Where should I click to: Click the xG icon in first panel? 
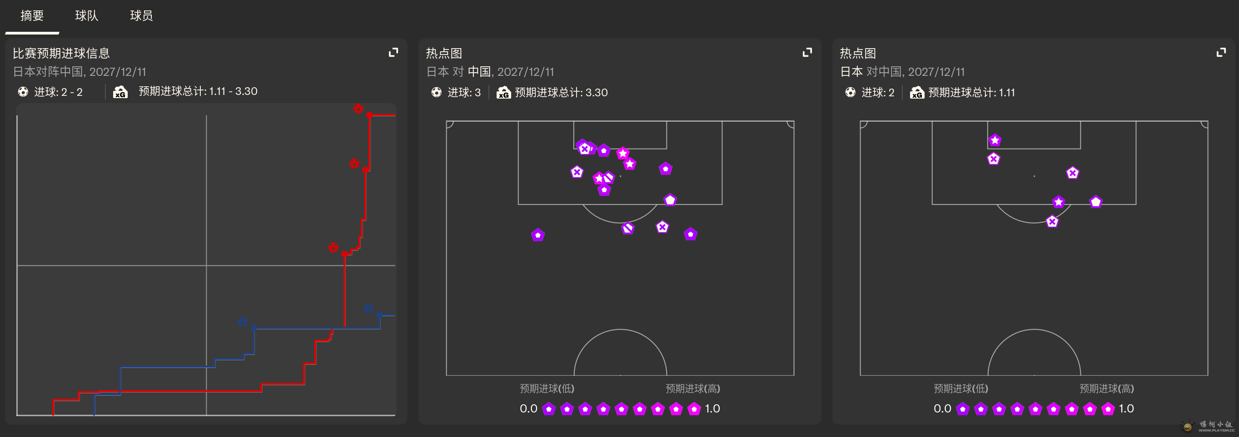click(x=120, y=91)
